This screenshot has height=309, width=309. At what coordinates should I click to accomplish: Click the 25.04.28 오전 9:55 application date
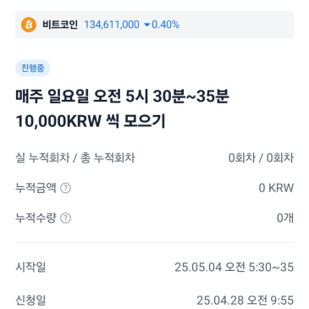[246, 301]
